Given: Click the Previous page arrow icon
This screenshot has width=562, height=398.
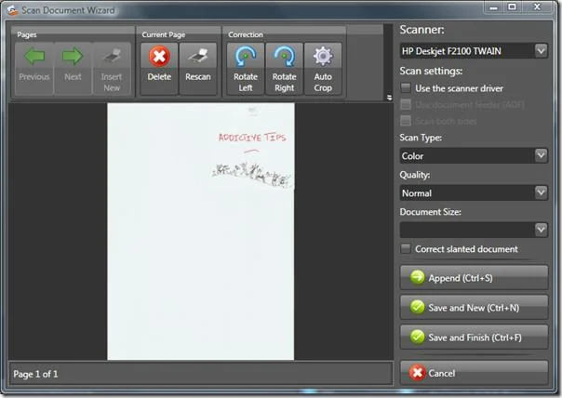Looking at the screenshot, I should (x=34, y=57).
